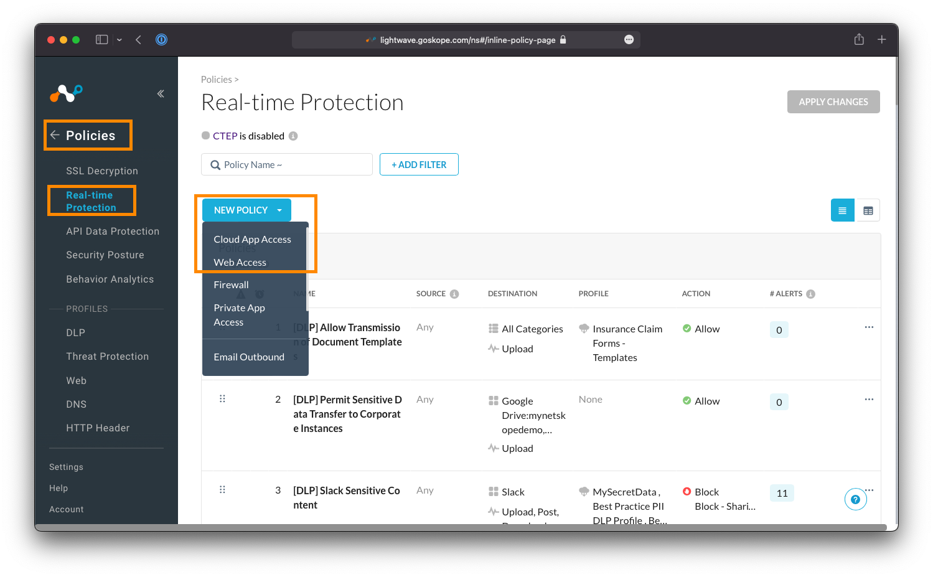Expand the New Policy dropdown button
This screenshot has height=577, width=933.
point(279,210)
